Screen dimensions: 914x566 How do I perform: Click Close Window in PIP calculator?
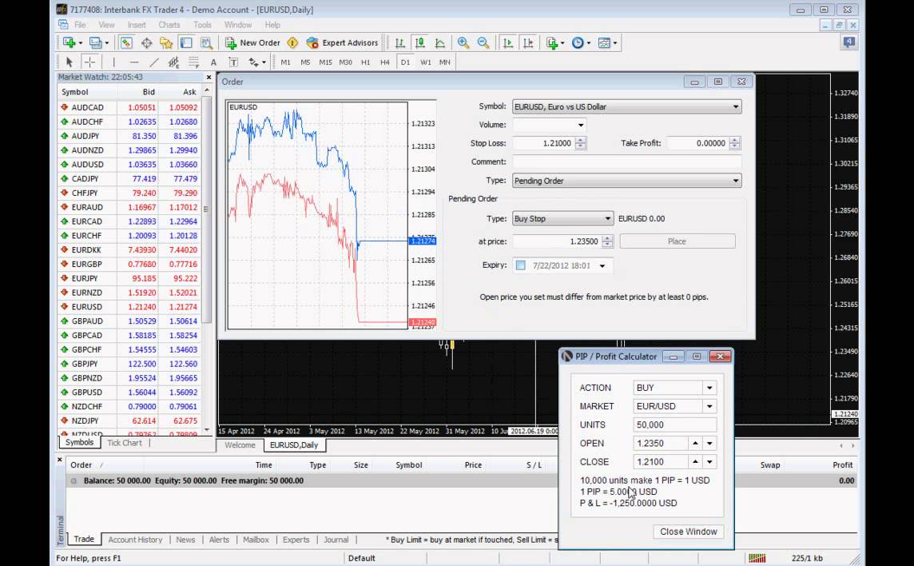click(x=689, y=532)
